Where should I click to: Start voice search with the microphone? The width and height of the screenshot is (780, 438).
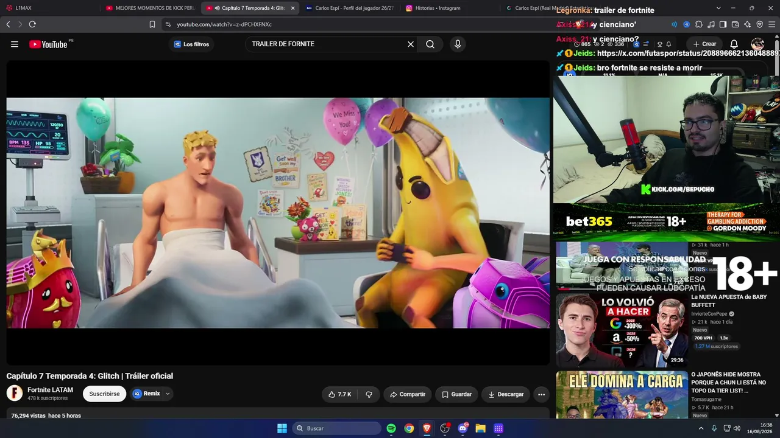point(458,44)
